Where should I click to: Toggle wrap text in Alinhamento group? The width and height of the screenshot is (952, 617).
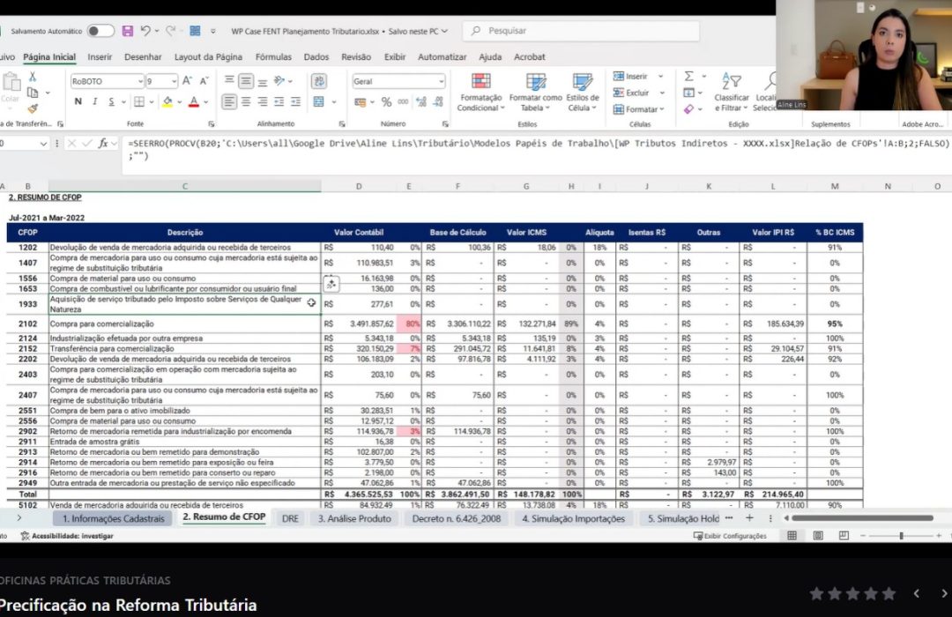(x=318, y=80)
